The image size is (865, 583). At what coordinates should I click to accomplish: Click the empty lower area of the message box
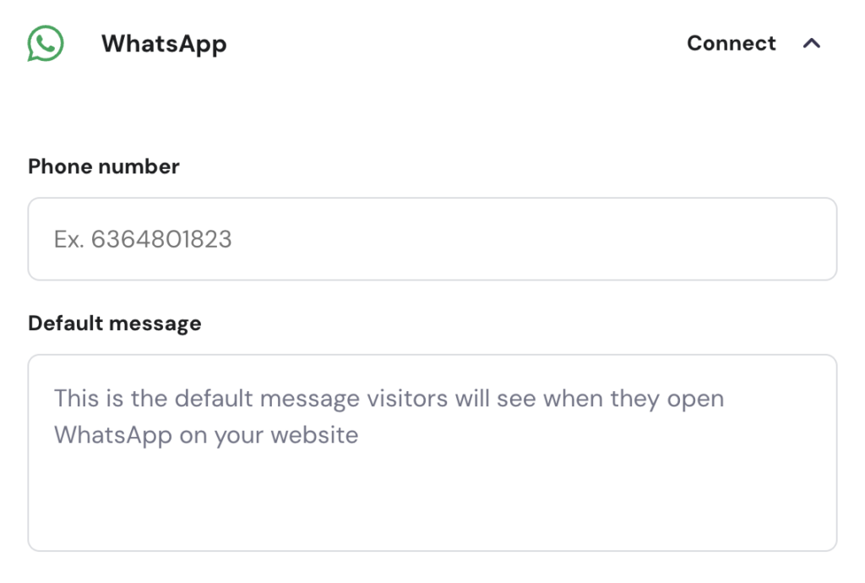(x=432, y=507)
